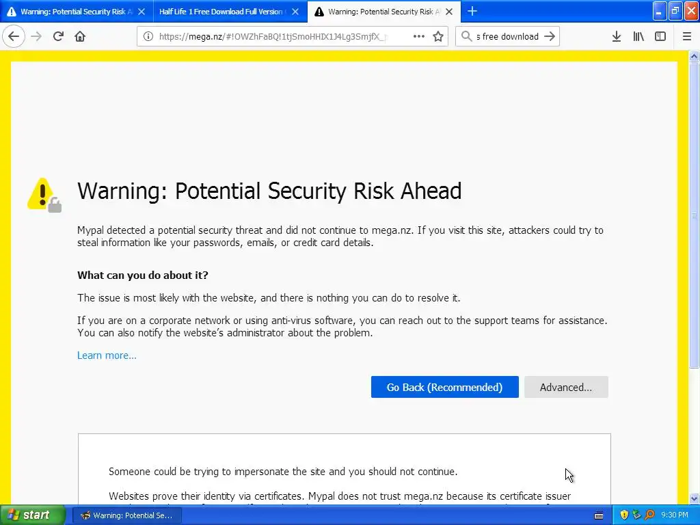The height and width of the screenshot is (525, 700).
Task: Click 'What can you do about it?' heading
Action: click(x=142, y=275)
